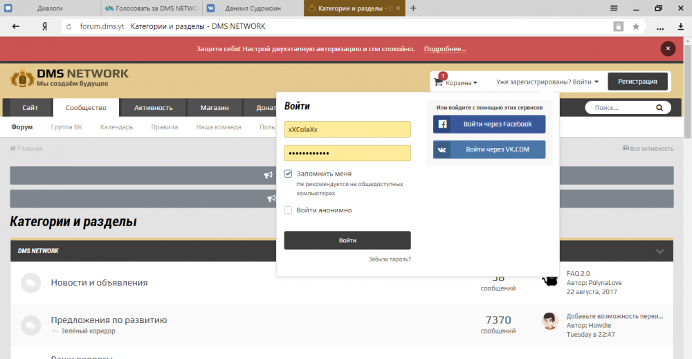Open the 'Магазин' navigation tab
Image resolution: width=692 pixels, height=359 pixels.
tap(215, 108)
